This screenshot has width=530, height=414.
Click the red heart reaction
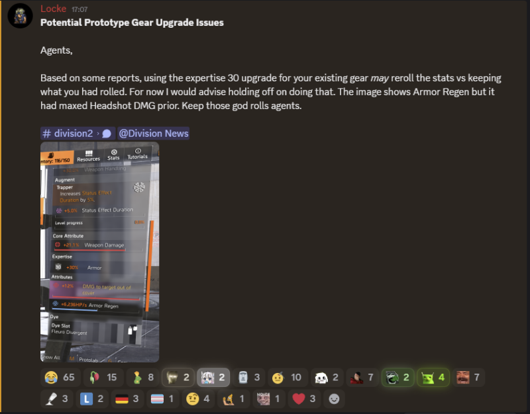[x=305, y=399]
